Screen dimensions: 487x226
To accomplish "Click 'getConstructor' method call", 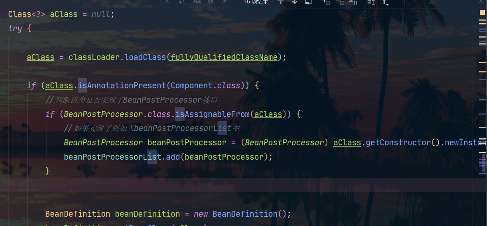I will (x=398, y=142).
